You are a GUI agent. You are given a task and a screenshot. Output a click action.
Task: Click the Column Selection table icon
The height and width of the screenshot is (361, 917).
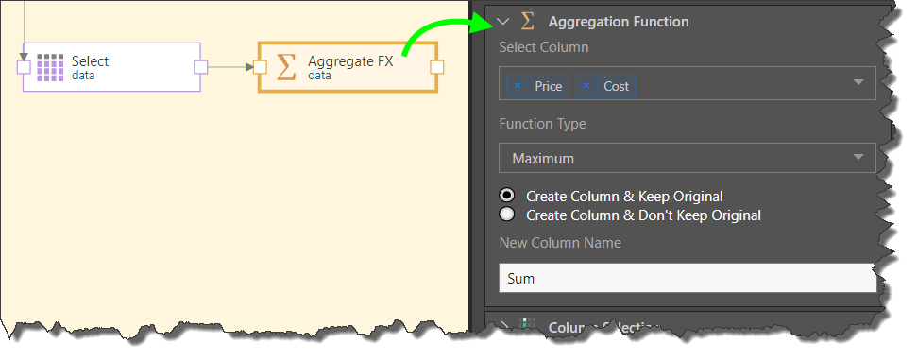click(528, 325)
